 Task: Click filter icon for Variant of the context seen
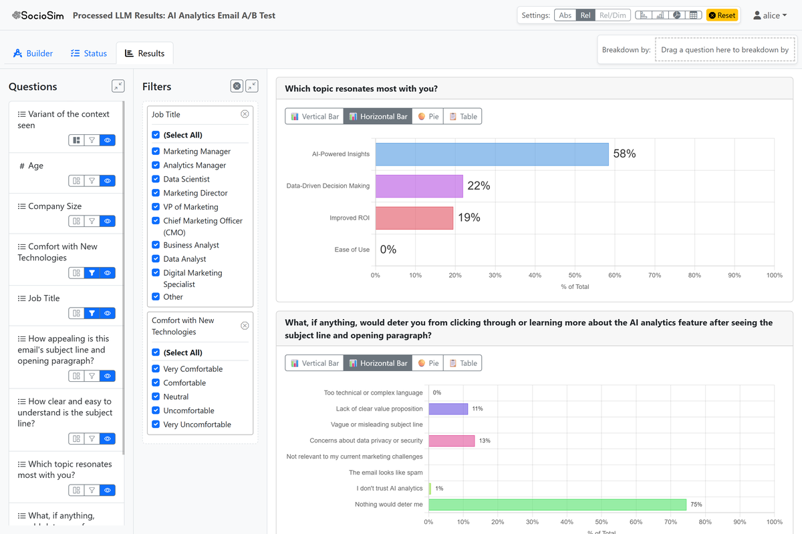[x=92, y=140]
